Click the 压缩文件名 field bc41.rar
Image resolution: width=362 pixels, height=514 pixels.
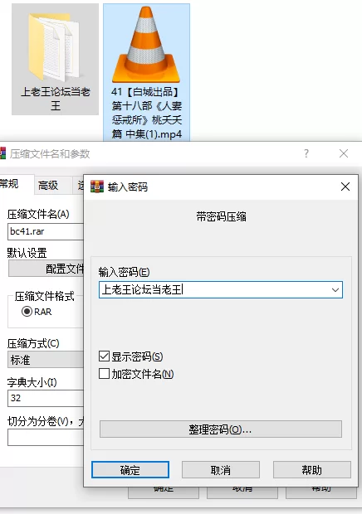coord(46,232)
